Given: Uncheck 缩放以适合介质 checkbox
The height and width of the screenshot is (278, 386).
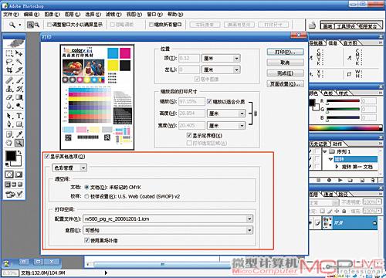Looking at the screenshot, I should coord(209,101).
